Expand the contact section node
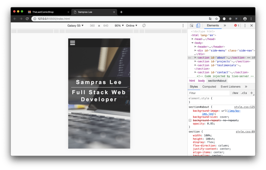 195,72
